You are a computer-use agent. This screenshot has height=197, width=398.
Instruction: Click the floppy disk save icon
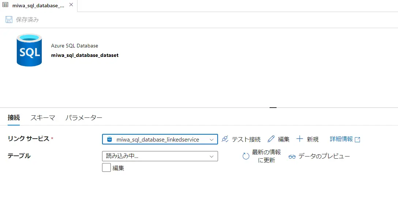(x=9, y=20)
